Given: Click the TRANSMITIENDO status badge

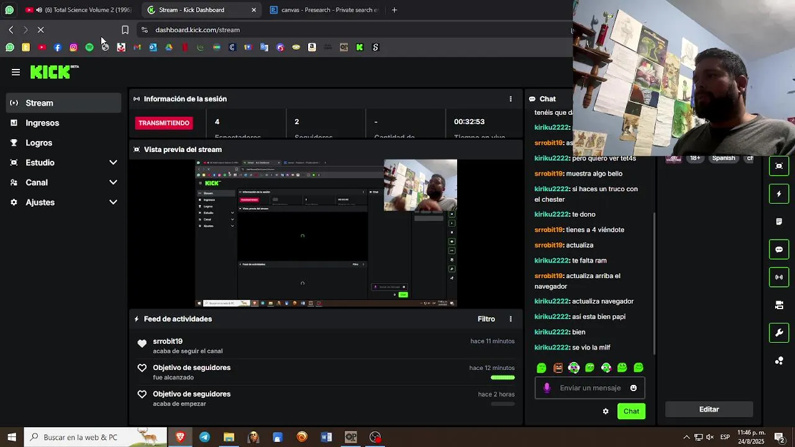Looking at the screenshot, I should tap(164, 123).
